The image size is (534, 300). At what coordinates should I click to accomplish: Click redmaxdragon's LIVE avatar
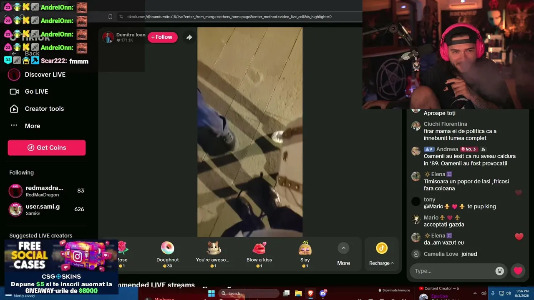(15, 191)
